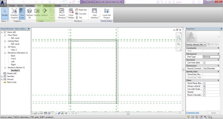Close the Project Browser panel

tap(29, 29)
